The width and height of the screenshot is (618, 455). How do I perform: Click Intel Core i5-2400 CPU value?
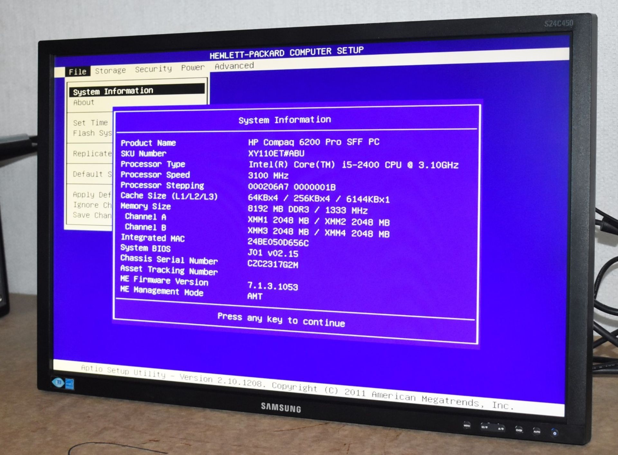click(x=353, y=165)
